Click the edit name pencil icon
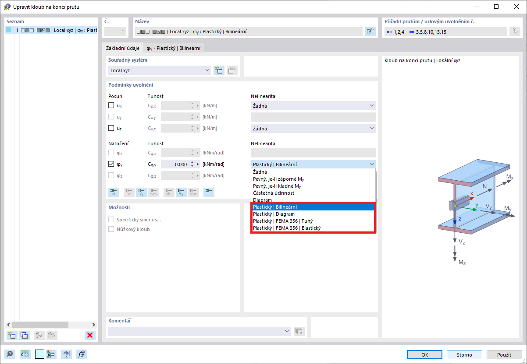This screenshot has height=364, width=527. 370,31
